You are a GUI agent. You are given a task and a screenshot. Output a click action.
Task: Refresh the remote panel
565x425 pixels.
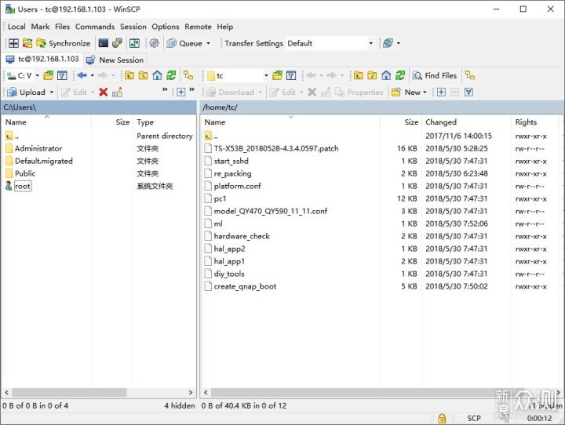pos(400,75)
